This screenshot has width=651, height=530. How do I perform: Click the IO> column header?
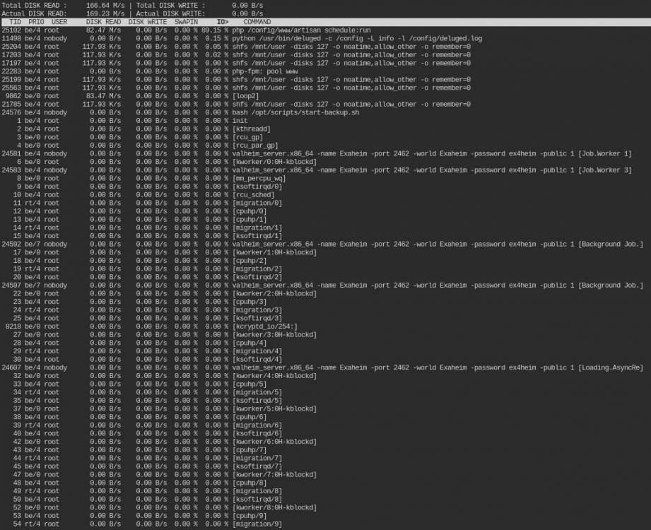click(223, 22)
